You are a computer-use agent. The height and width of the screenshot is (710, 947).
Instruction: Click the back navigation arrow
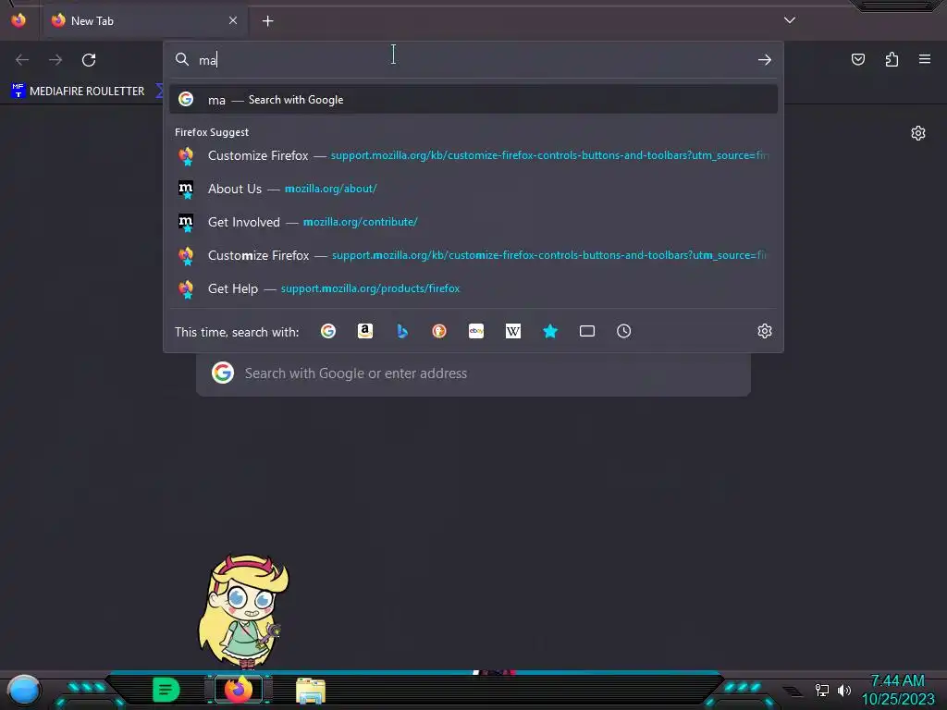pos(22,60)
